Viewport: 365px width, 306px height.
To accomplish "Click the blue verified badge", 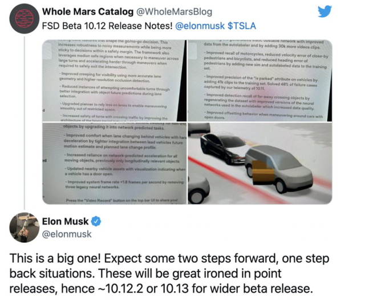I will pos(96,221).
